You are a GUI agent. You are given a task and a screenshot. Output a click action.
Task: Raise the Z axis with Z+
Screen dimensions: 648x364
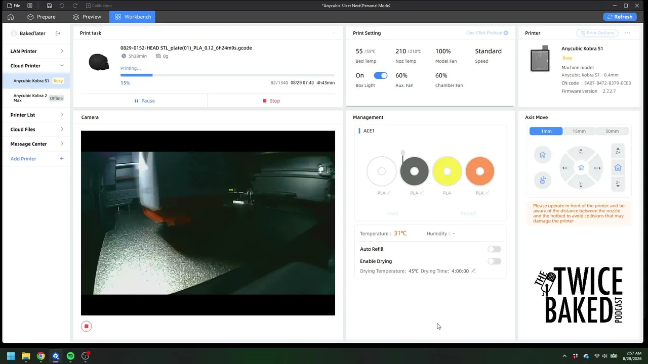click(x=618, y=151)
